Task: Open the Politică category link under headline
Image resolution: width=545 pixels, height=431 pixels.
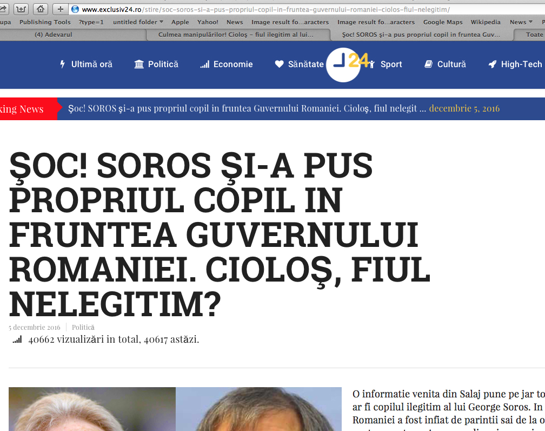Action: (83, 327)
